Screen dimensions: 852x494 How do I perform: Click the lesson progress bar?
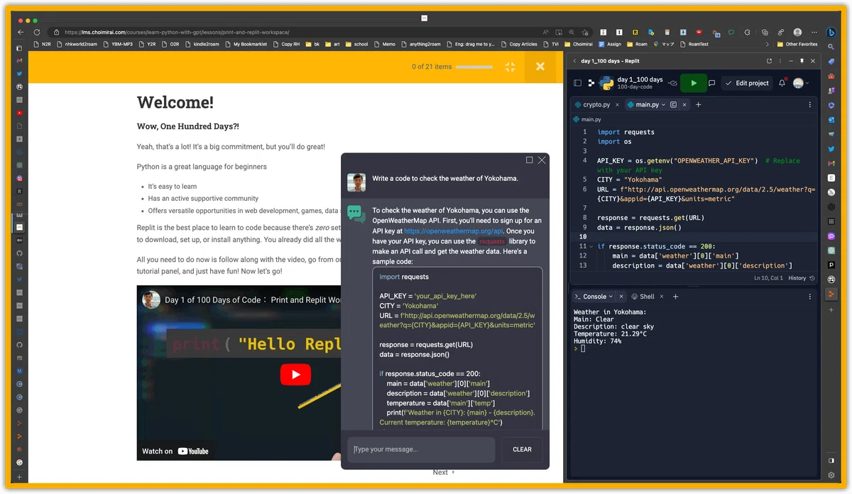point(474,67)
